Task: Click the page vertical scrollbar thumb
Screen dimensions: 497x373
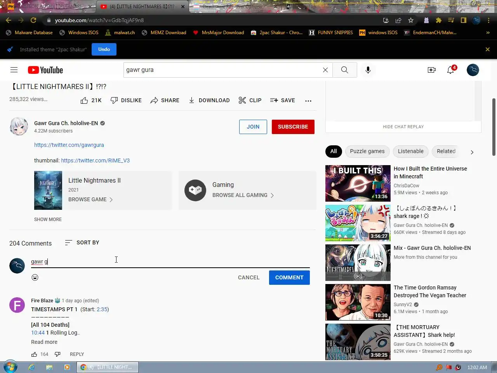Action: pos(494,127)
